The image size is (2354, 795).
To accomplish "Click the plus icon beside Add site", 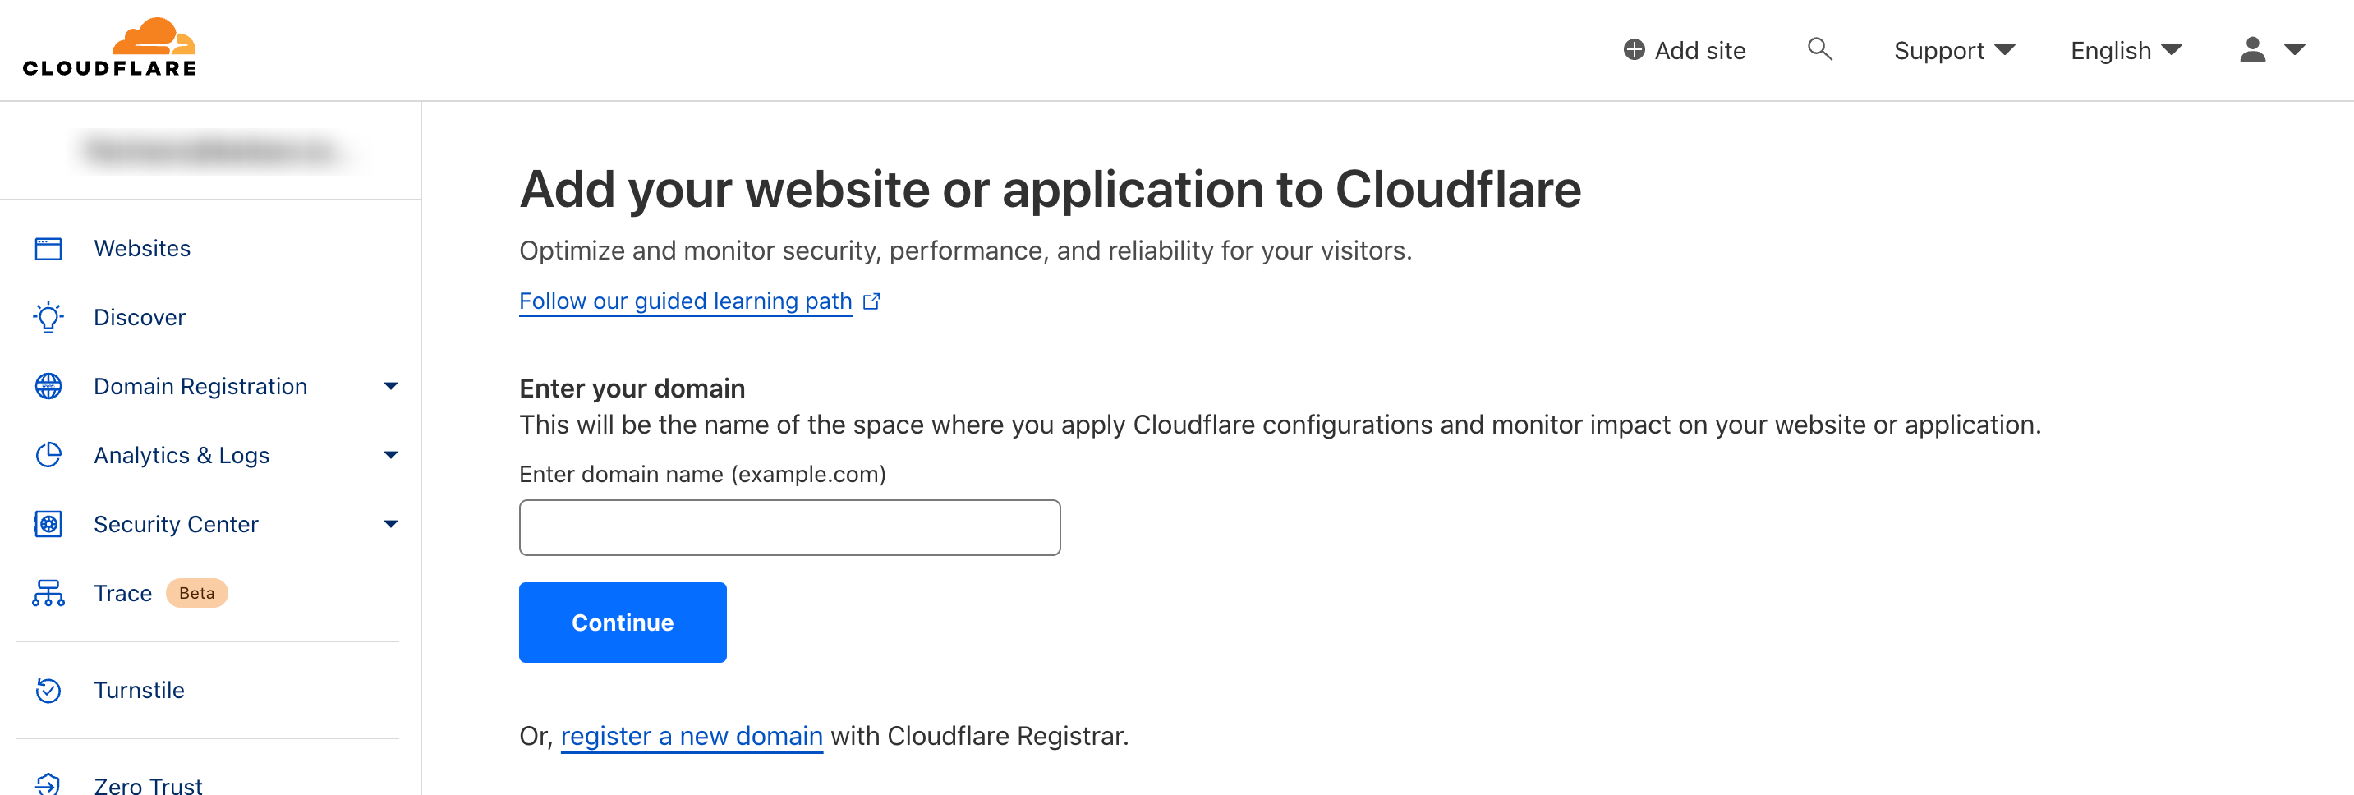I will click(x=1634, y=50).
